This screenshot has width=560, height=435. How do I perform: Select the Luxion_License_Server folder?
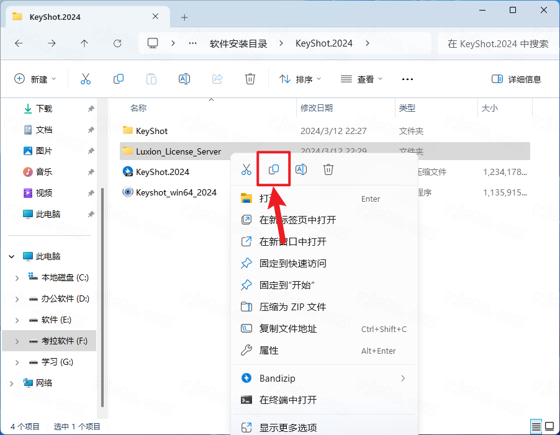point(179,151)
